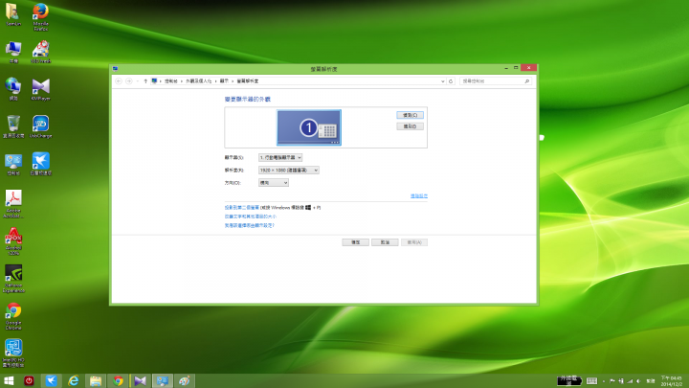Click the network signal icon in the tray

coord(630,381)
